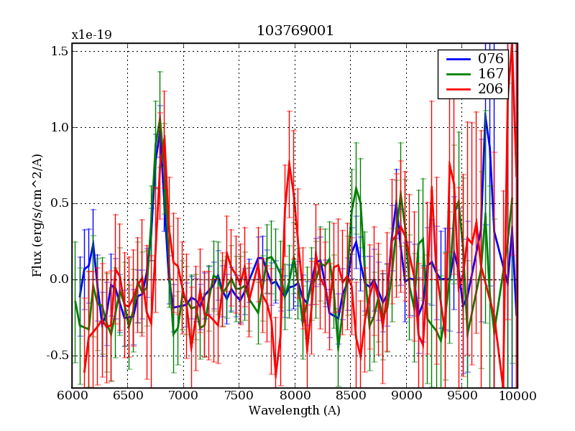This screenshot has height=431, width=575.
Task: Click the 0.5 y-axis tick label
Action: click(x=60, y=203)
